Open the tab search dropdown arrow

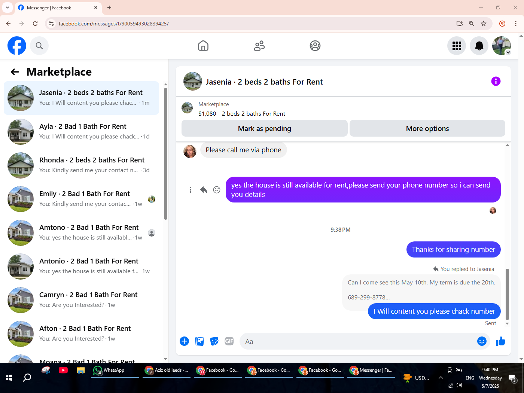point(7,7)
